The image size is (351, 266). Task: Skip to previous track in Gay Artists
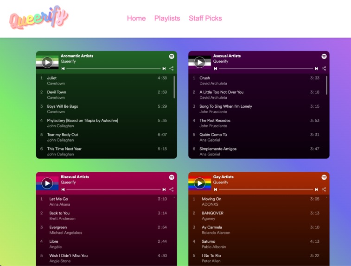click(216, 189)
